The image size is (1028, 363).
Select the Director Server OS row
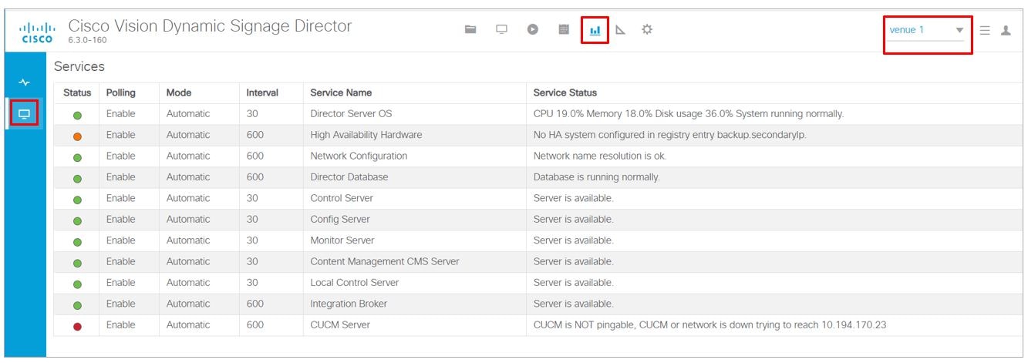351,114
